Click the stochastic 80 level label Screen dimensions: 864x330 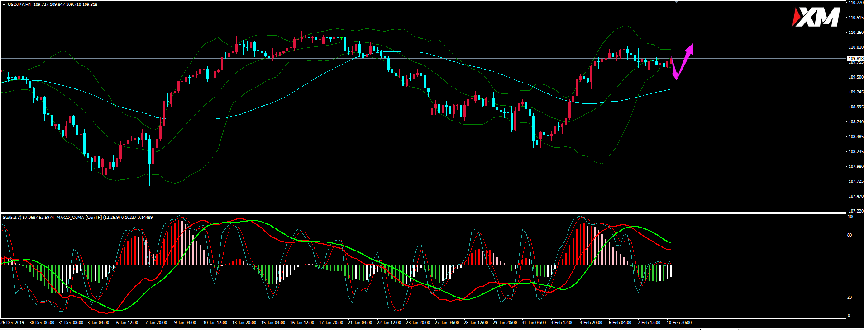(850, 235)
